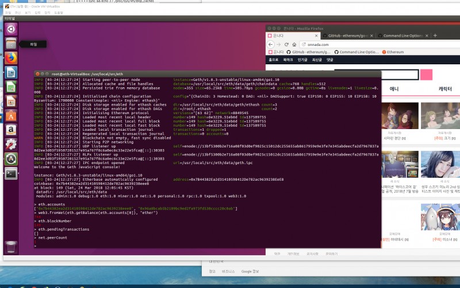Open LibreOffice Writer from the launcher
Image resolution: width=460 pixels, height=288 pixels.
click(x=11, y=73)
